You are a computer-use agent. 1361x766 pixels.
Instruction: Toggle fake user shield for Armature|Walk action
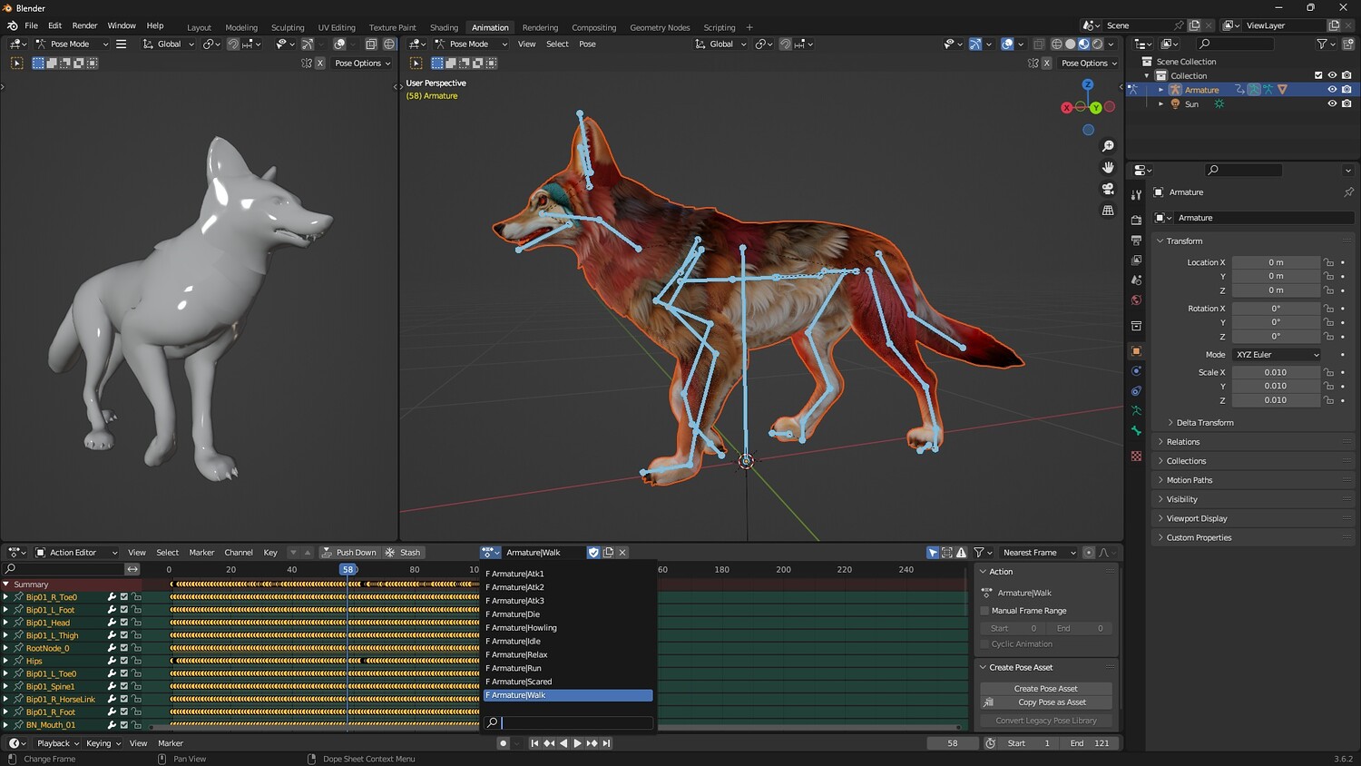click(593, 553)
